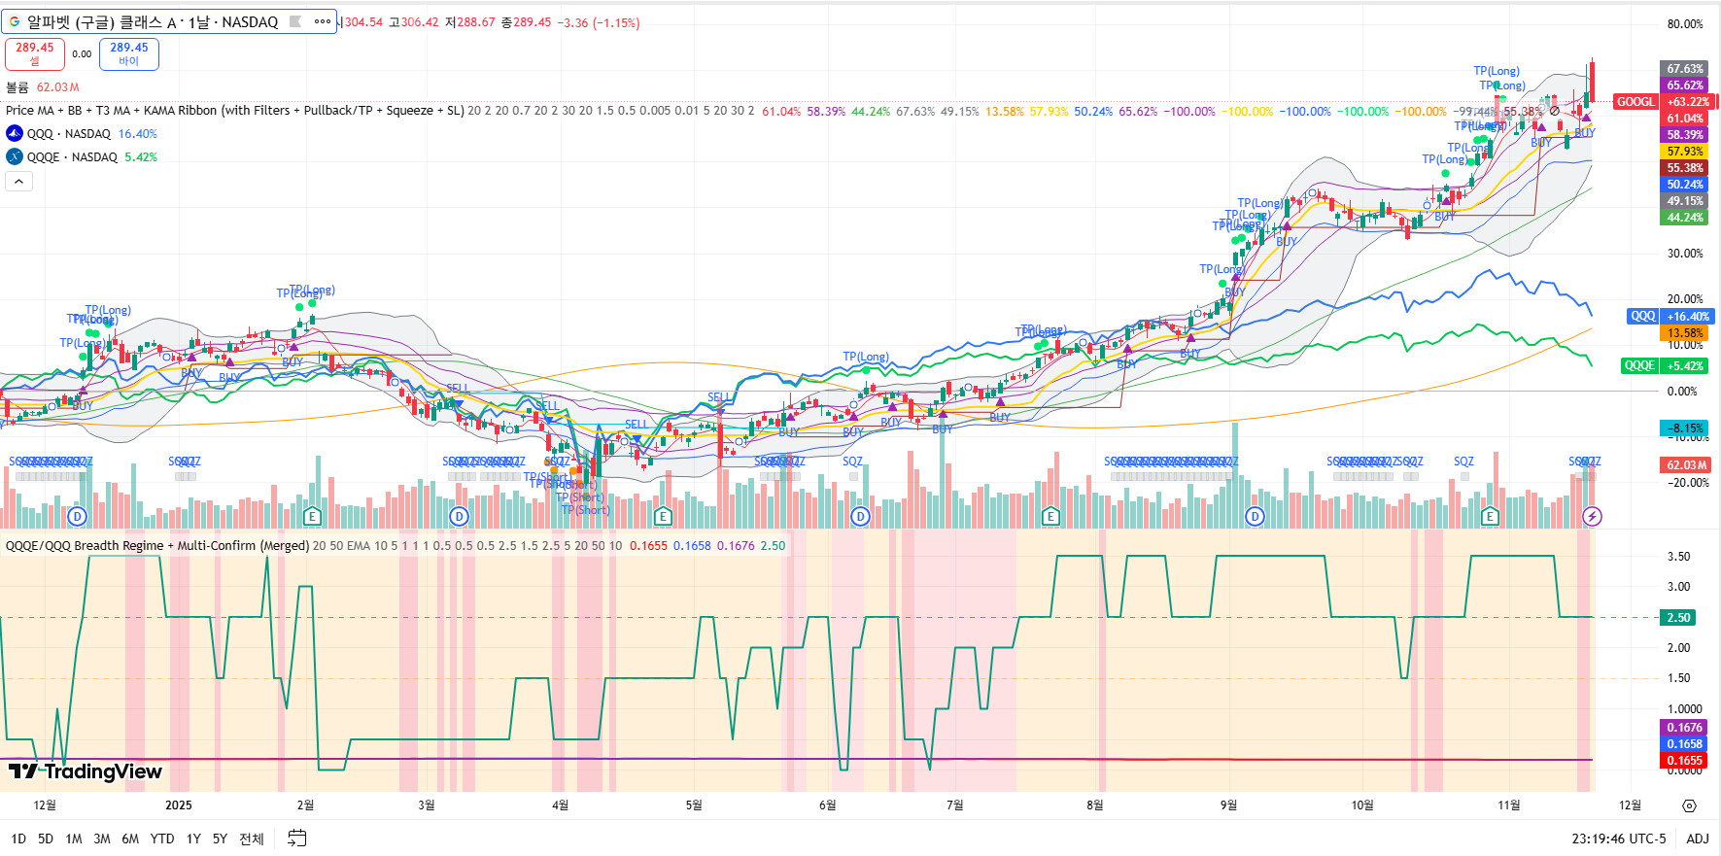The width and height of the screenshot is (1721, 856).
Task: Click the QQQE 5.42% value in the legend
Action: pos(141,156)
